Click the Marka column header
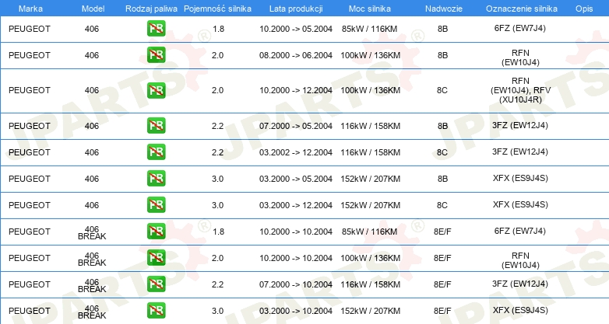Viewport: 609px width, 324px height. (x=30, y=9)
